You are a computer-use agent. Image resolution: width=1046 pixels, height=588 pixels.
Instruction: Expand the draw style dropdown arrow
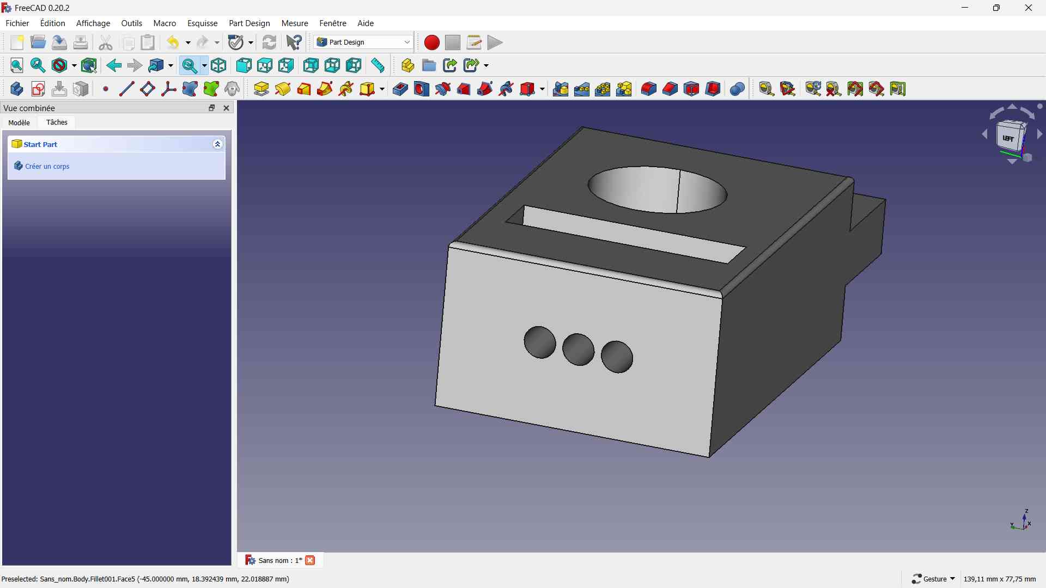click(x=74, y=65)
